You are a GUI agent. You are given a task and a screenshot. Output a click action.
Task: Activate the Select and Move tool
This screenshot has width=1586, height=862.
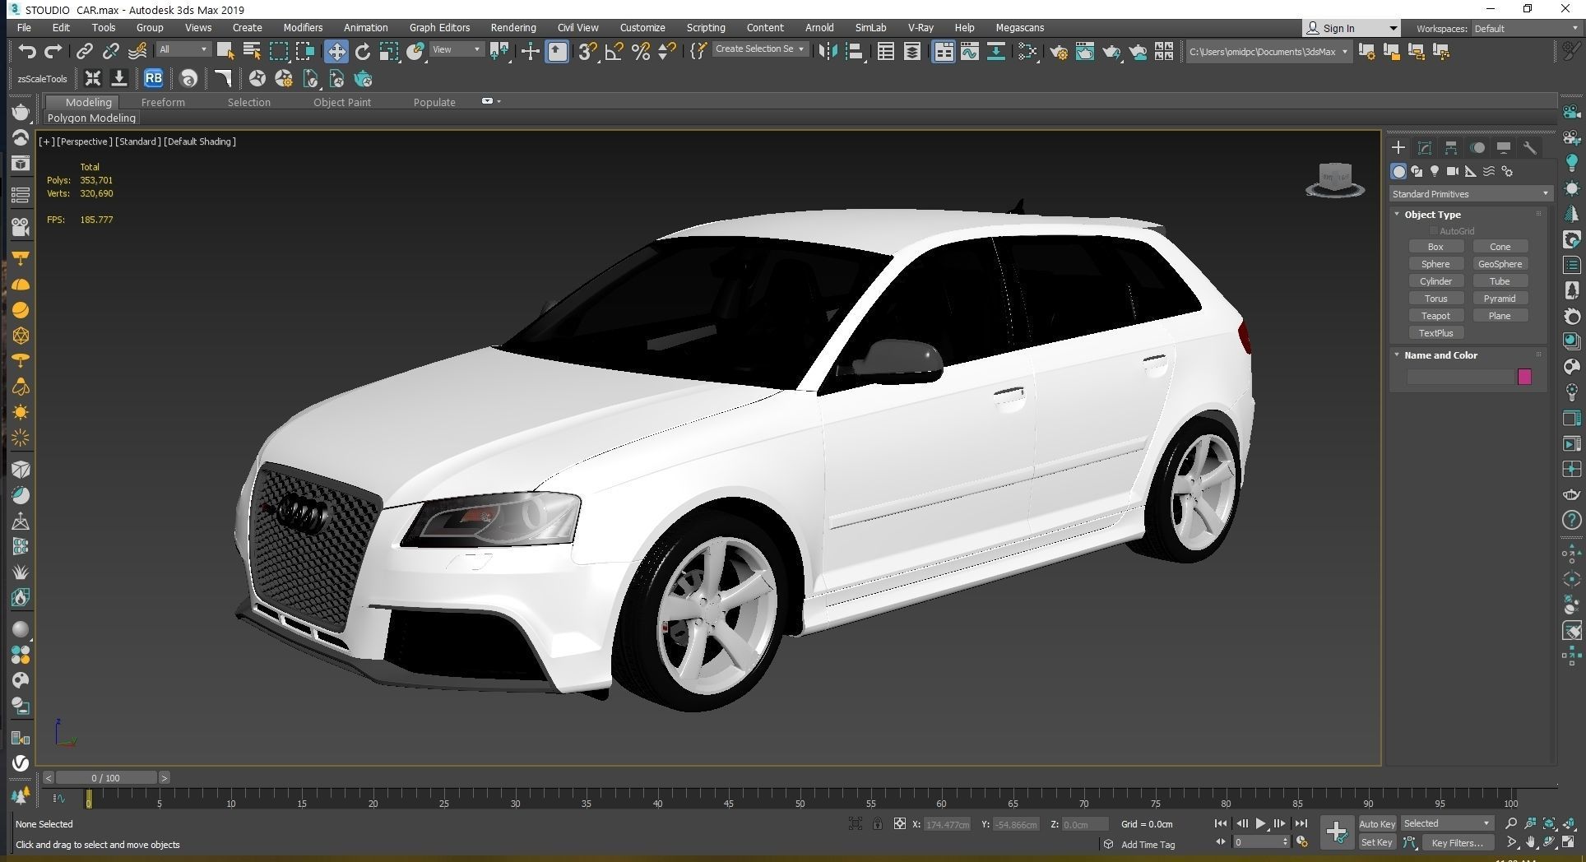[336, 52]
